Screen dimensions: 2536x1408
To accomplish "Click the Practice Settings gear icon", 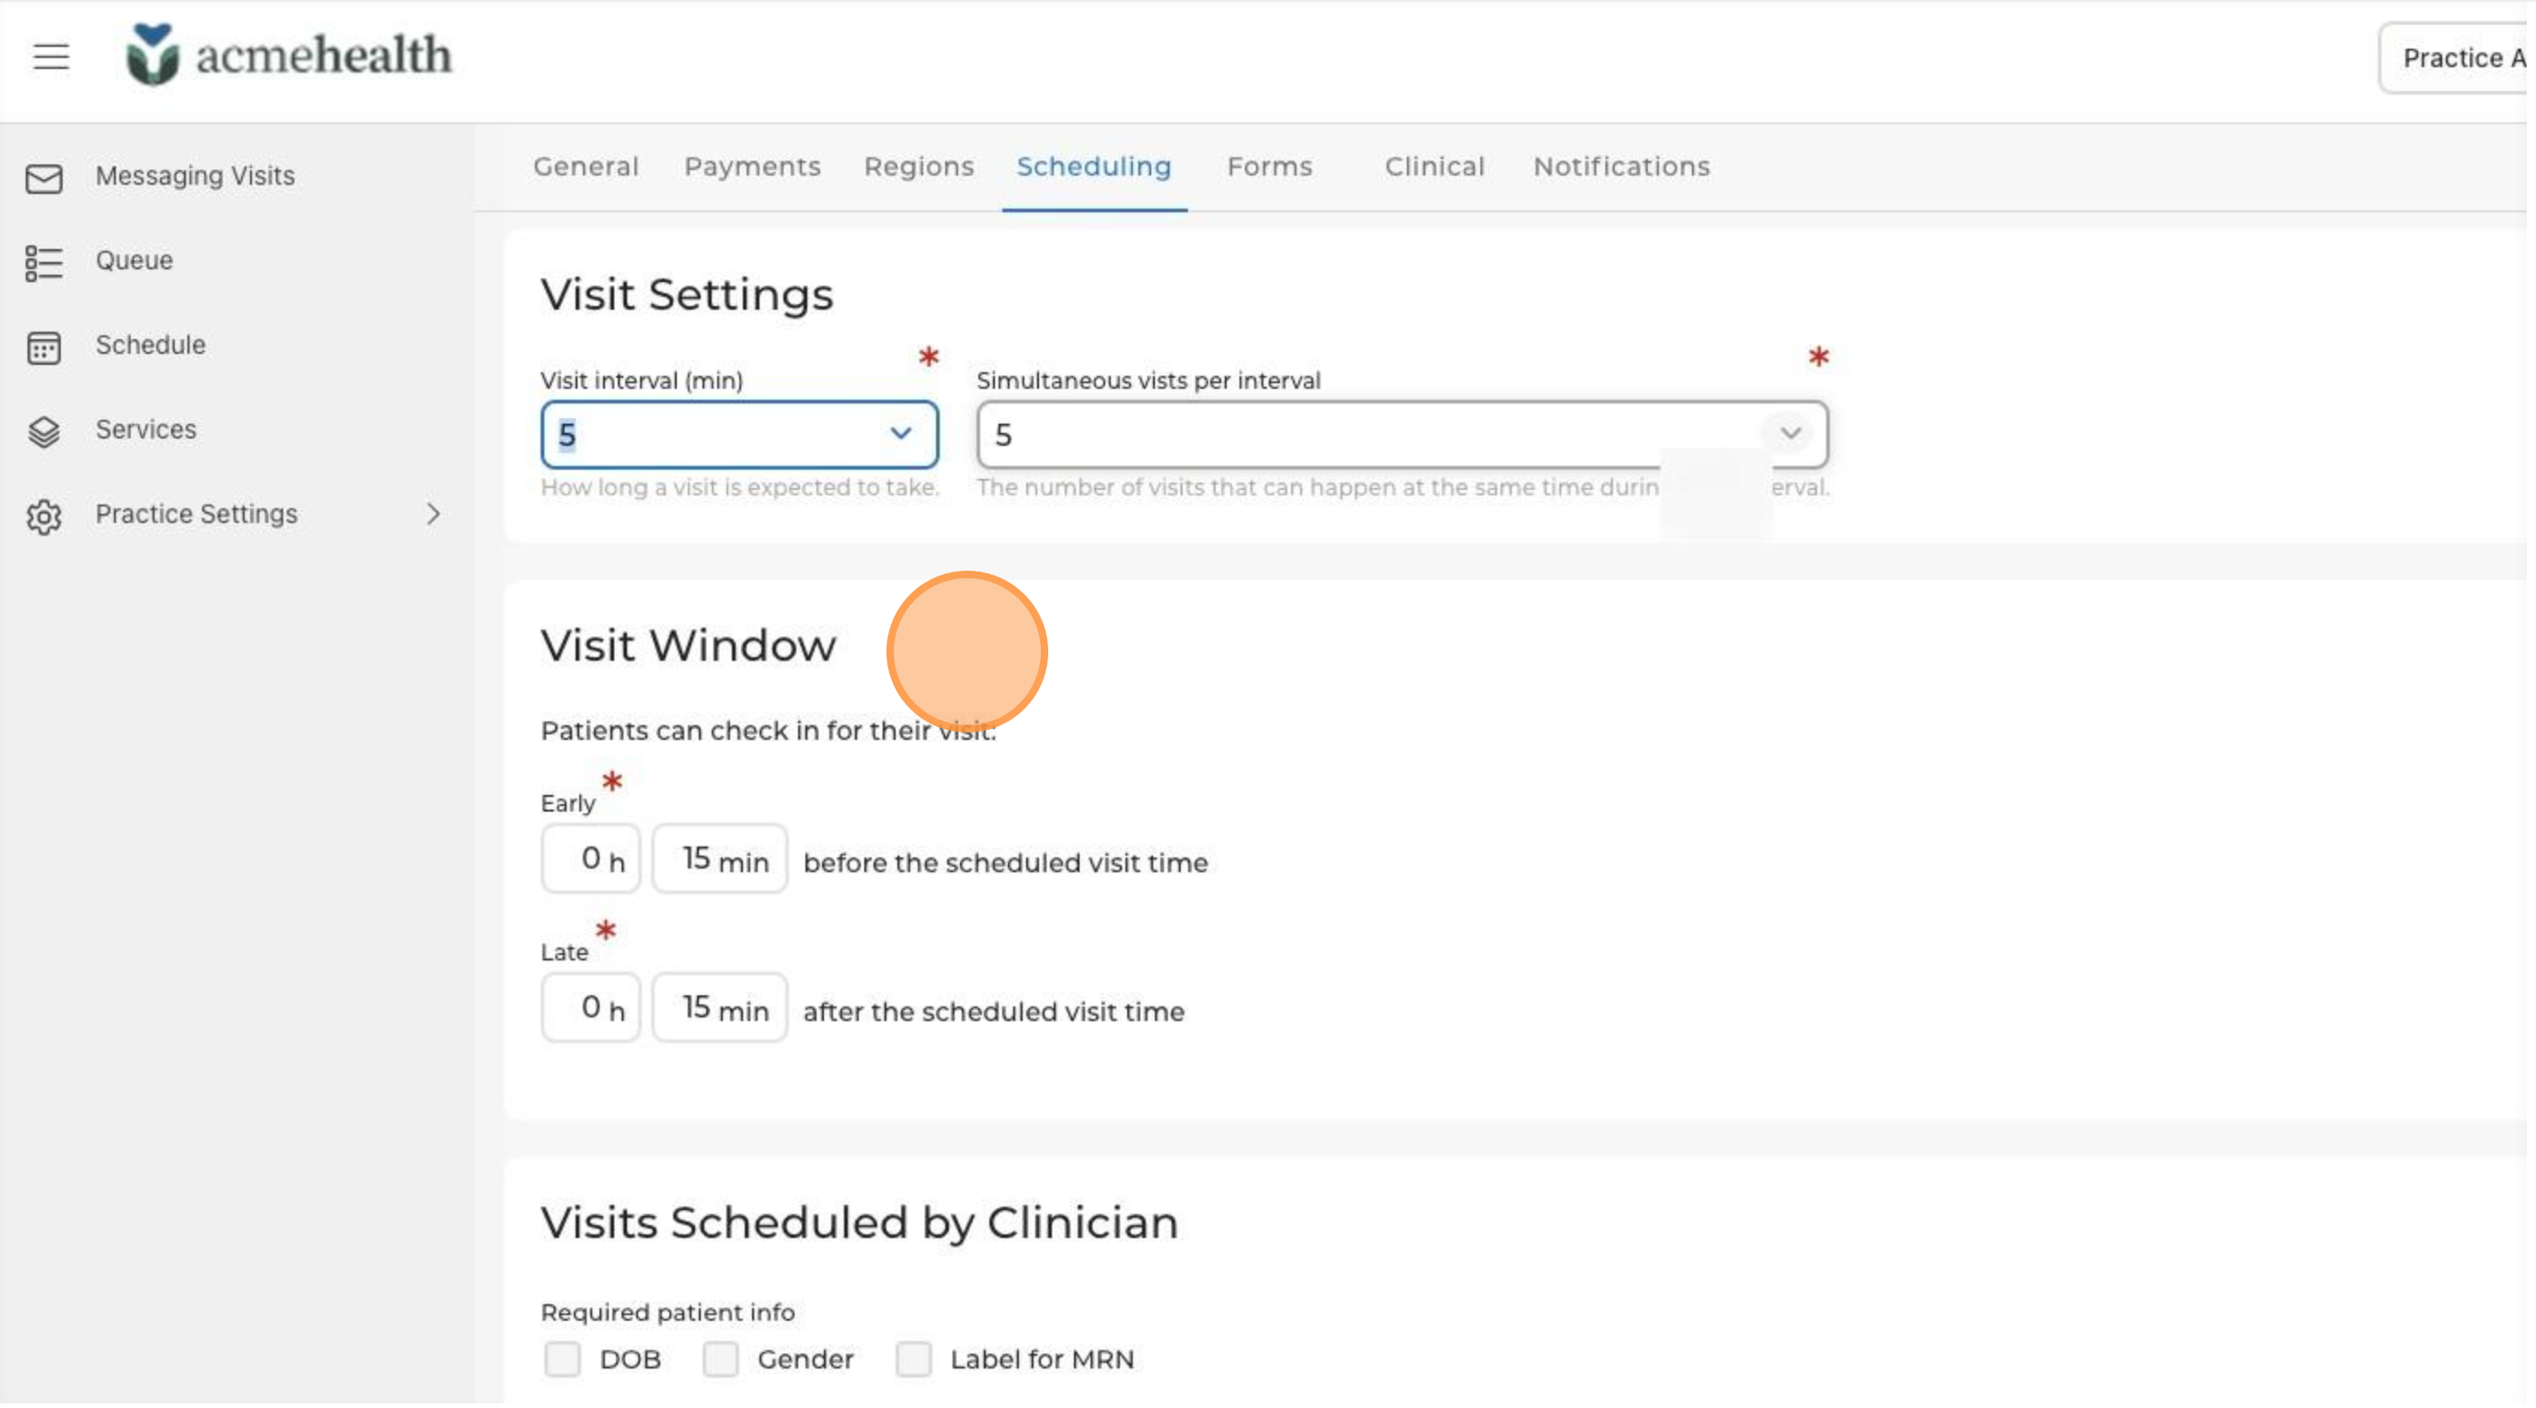I will 44,517.
